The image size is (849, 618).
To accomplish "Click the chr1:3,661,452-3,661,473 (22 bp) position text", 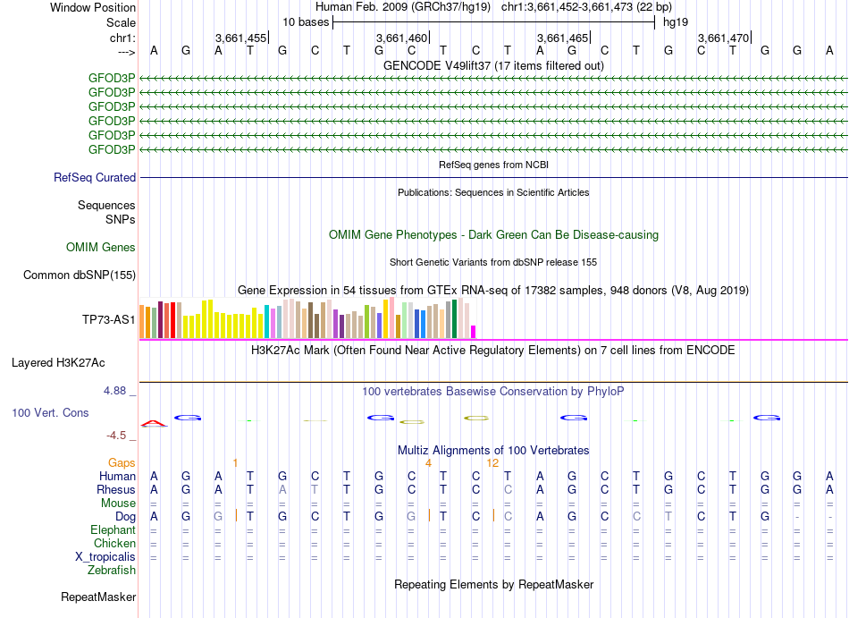I will (586, 7).
